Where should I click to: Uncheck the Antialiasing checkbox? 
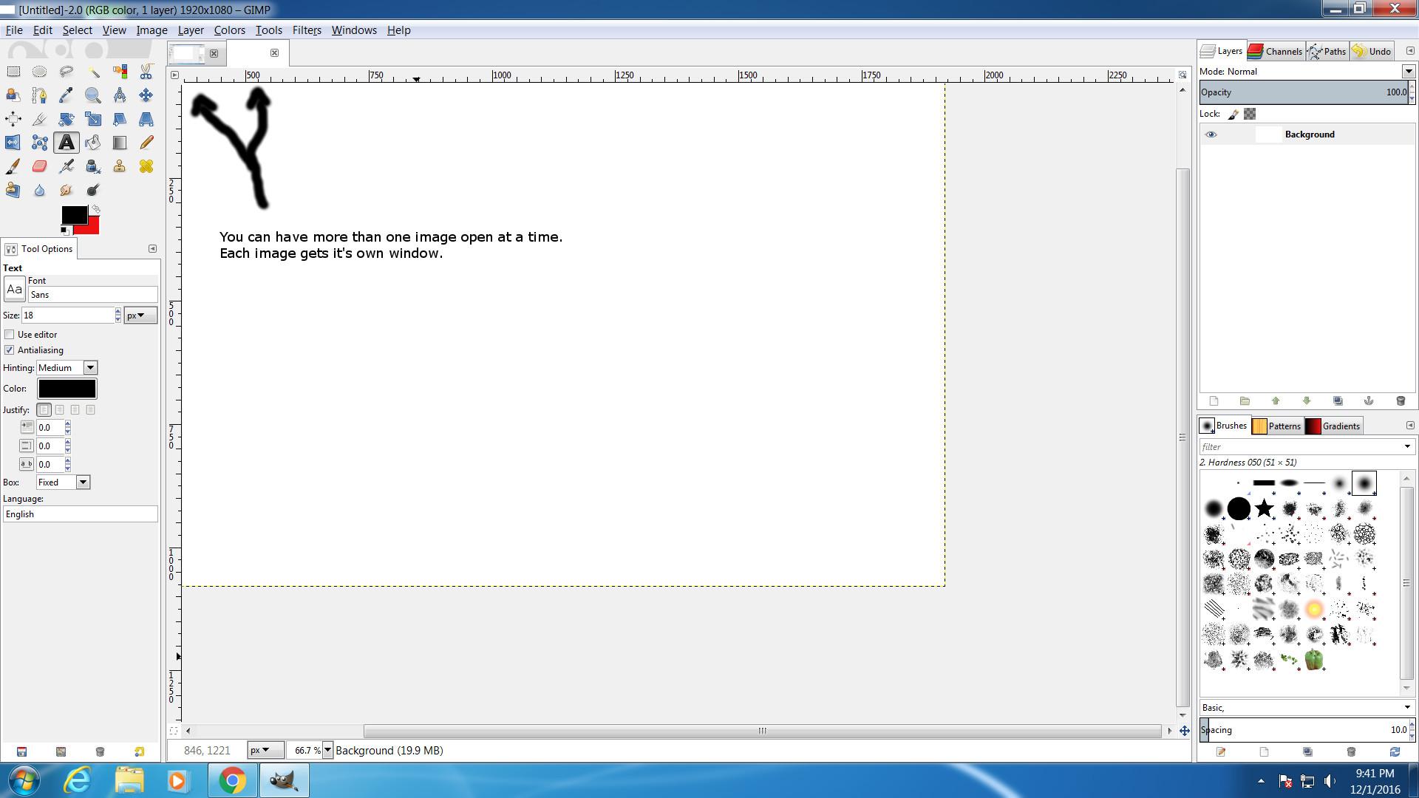[x=10, y=350]
